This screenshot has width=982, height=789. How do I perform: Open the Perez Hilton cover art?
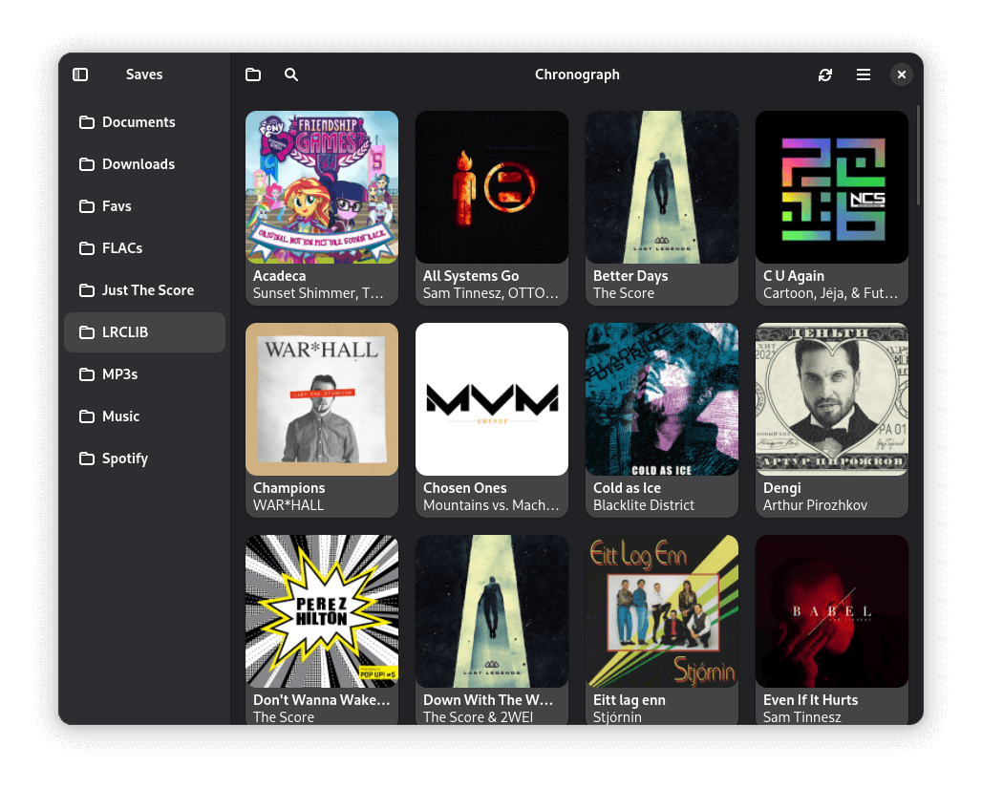pyautogui.click(x=322, y=611)
